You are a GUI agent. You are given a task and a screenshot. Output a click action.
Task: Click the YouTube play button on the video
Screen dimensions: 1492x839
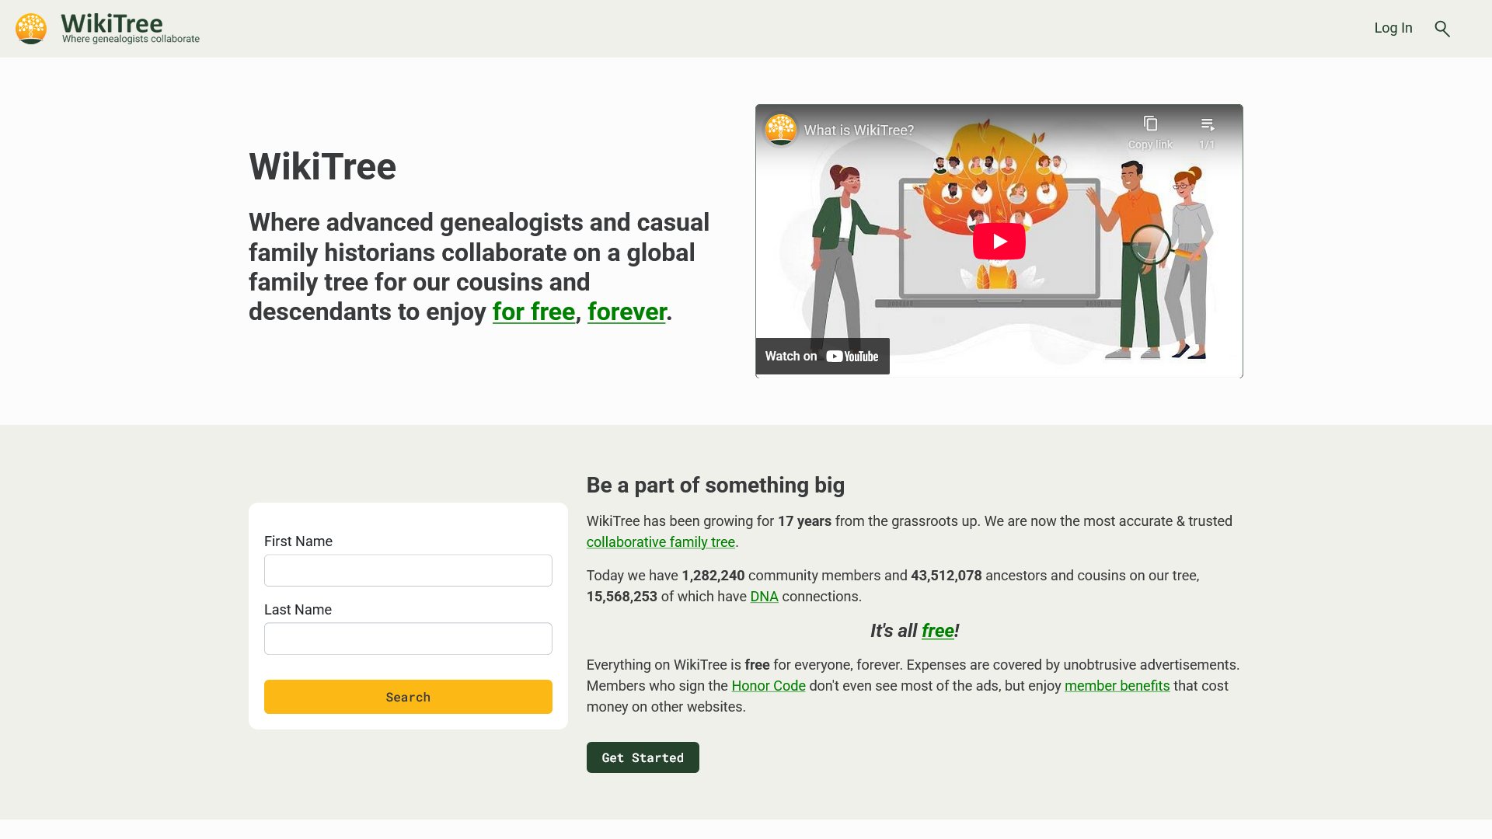[999, 241]
